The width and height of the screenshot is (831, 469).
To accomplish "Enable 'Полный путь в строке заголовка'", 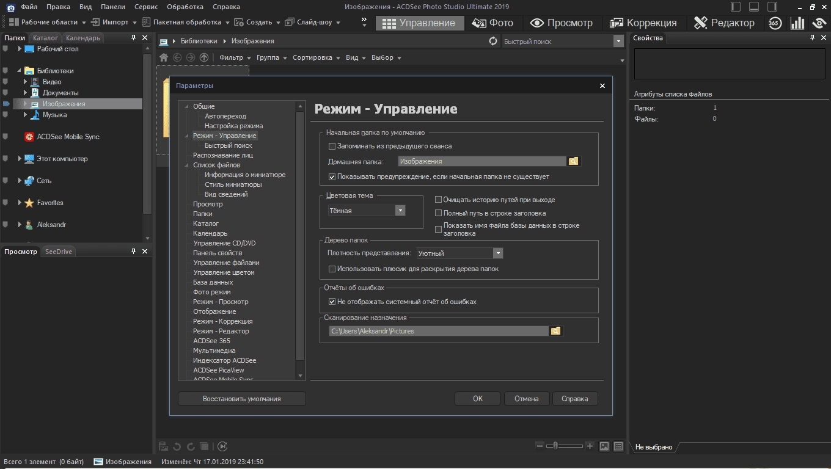I will tap(438, 213).
